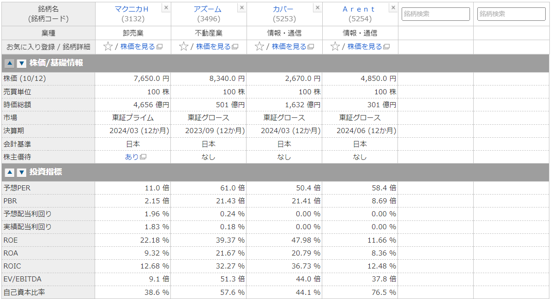The image size is (554, 299).
Task: Click the 株価 (10/12) row label
Action: pos(25,79)
